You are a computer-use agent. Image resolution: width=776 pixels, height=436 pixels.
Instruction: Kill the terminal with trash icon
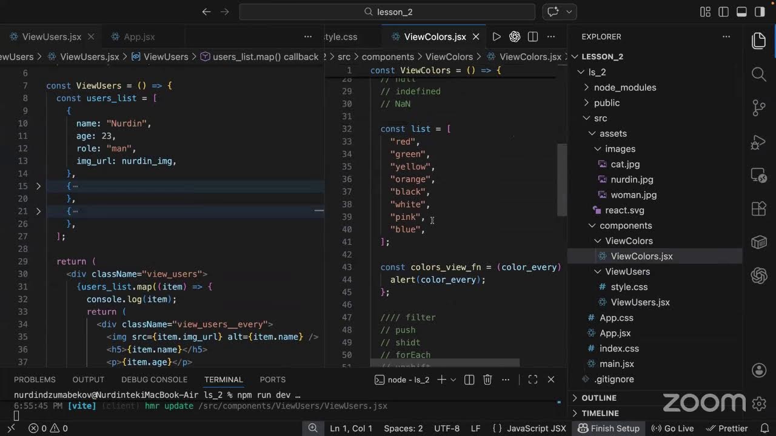[487, 380]
